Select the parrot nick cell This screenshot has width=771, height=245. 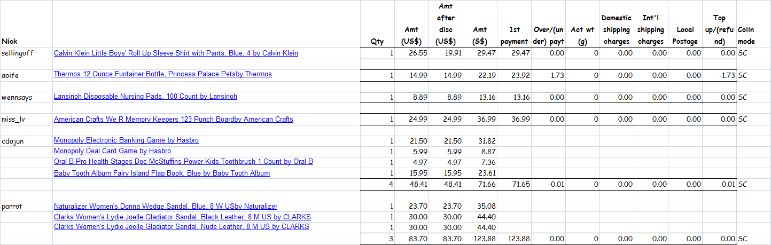pos(26,207)
